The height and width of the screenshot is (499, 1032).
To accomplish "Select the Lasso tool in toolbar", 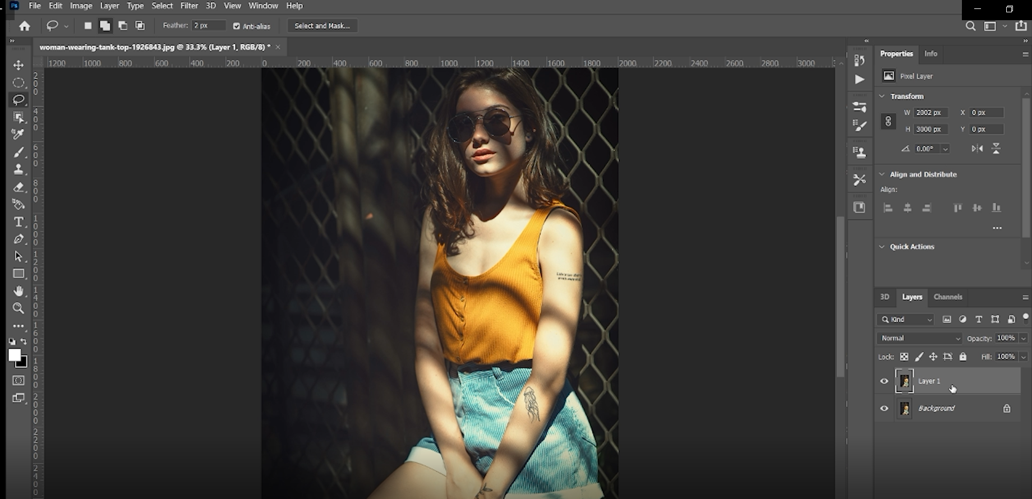I will tap(19, 100).
